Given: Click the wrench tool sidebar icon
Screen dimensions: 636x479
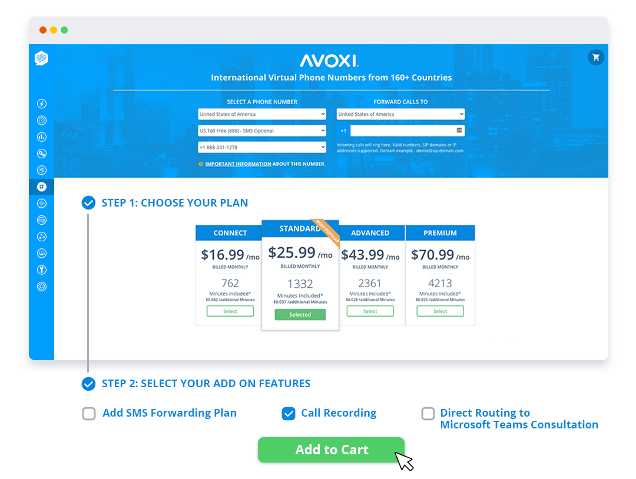Looking at the screenshot, I should (41, 270).
